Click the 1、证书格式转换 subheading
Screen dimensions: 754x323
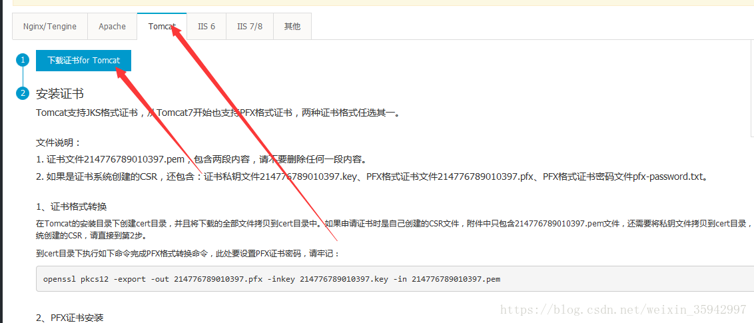(72, 206)
